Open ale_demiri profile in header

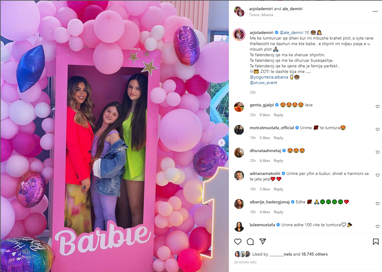[292, 9]
